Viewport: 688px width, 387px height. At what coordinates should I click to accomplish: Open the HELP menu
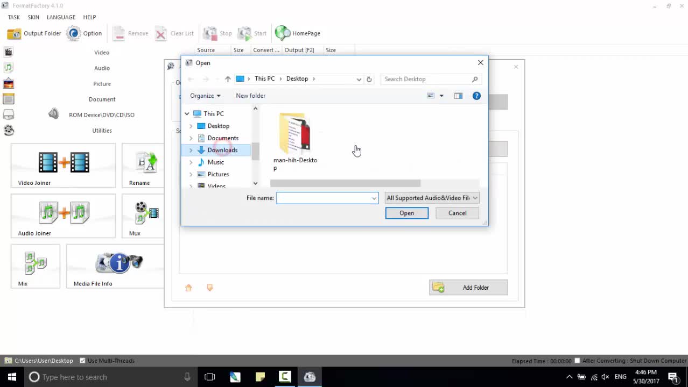89,17
